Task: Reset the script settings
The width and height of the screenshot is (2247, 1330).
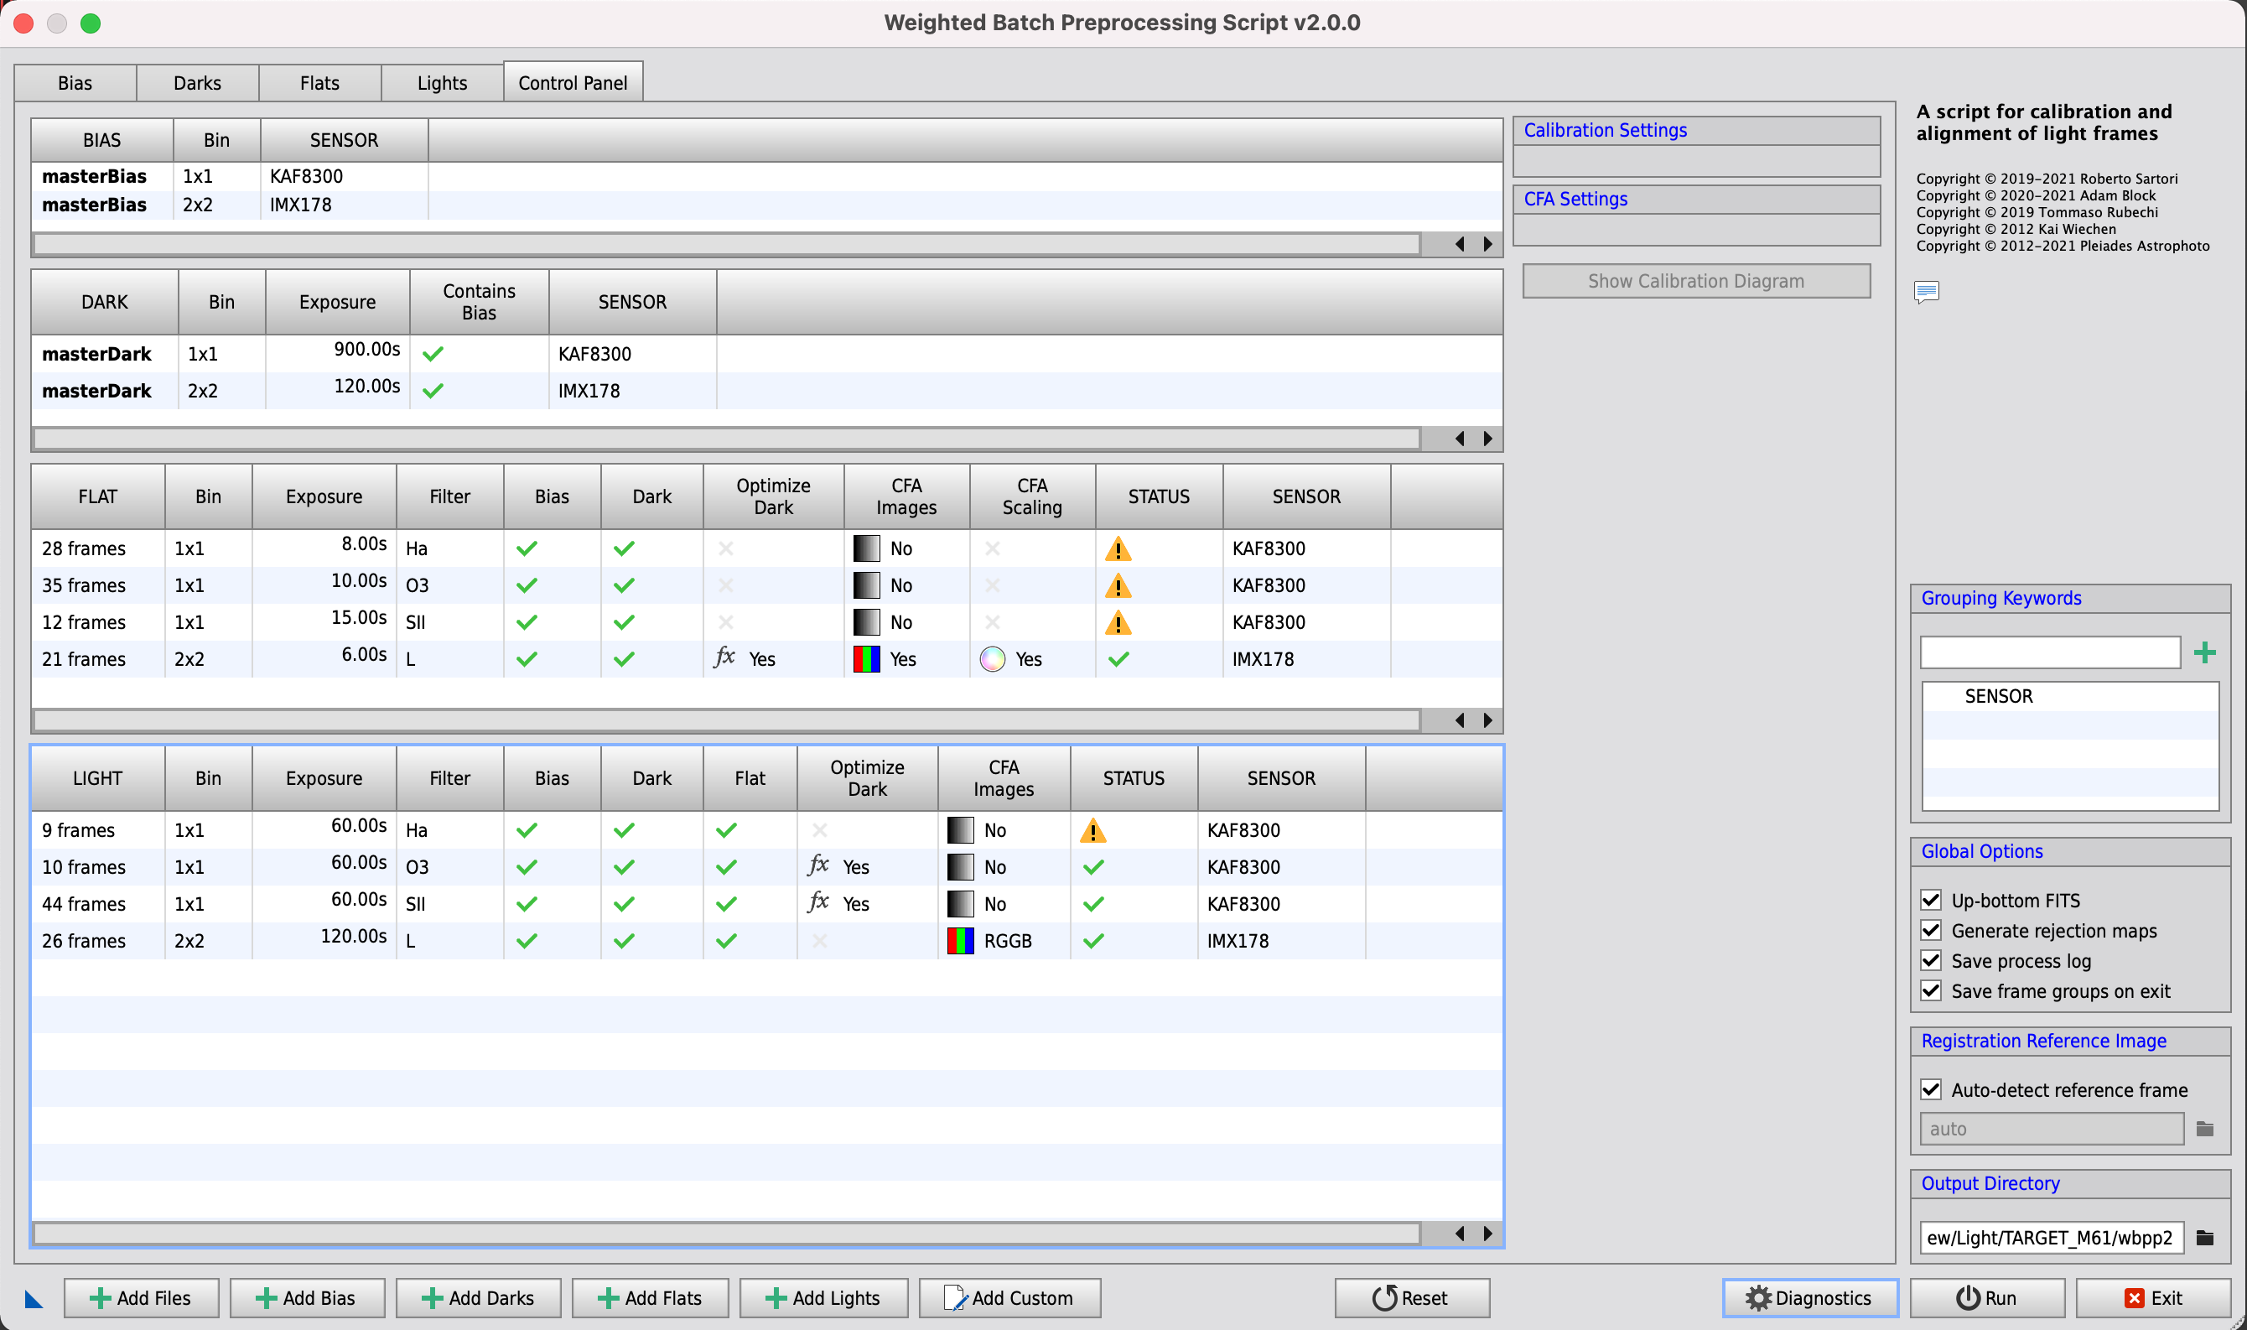Action: [1412, 1298]
